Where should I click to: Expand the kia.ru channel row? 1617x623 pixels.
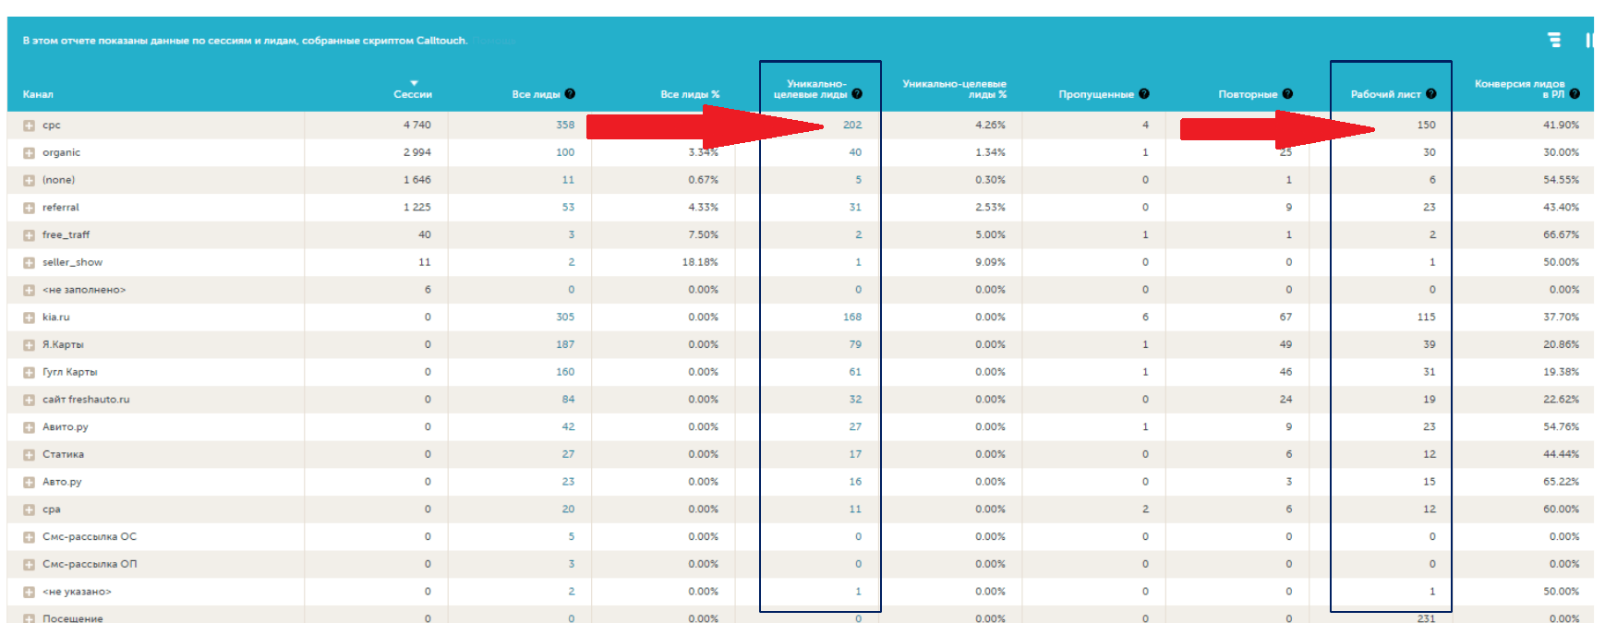tap(29, 317)
